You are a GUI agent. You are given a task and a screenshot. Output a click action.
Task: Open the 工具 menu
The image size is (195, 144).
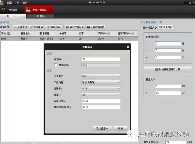pyautogui.click(x=17, y=2)
